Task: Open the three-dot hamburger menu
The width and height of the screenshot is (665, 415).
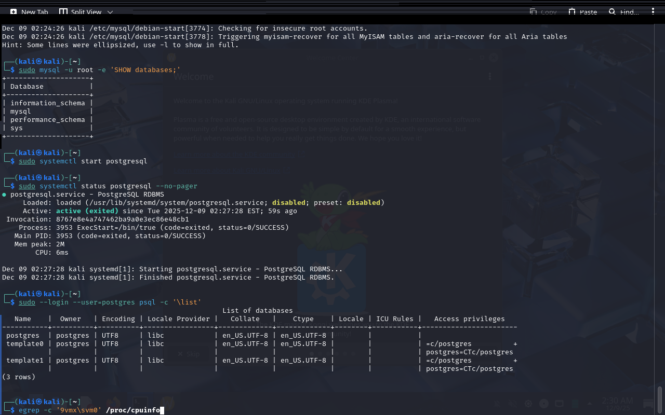Action: 653,11
